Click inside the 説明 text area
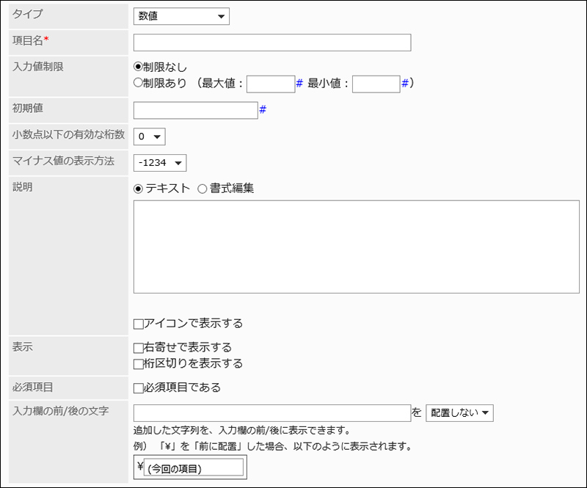The image size is (587, 488). (356, 247)
